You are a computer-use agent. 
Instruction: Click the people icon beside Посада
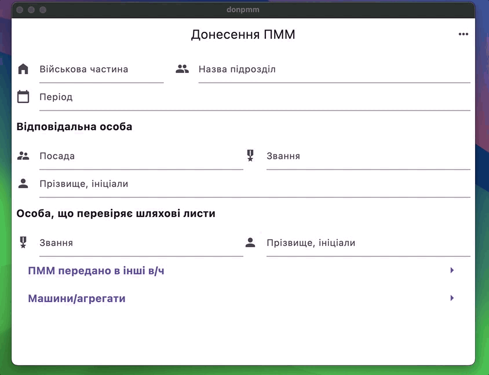[x=23, y=156]
